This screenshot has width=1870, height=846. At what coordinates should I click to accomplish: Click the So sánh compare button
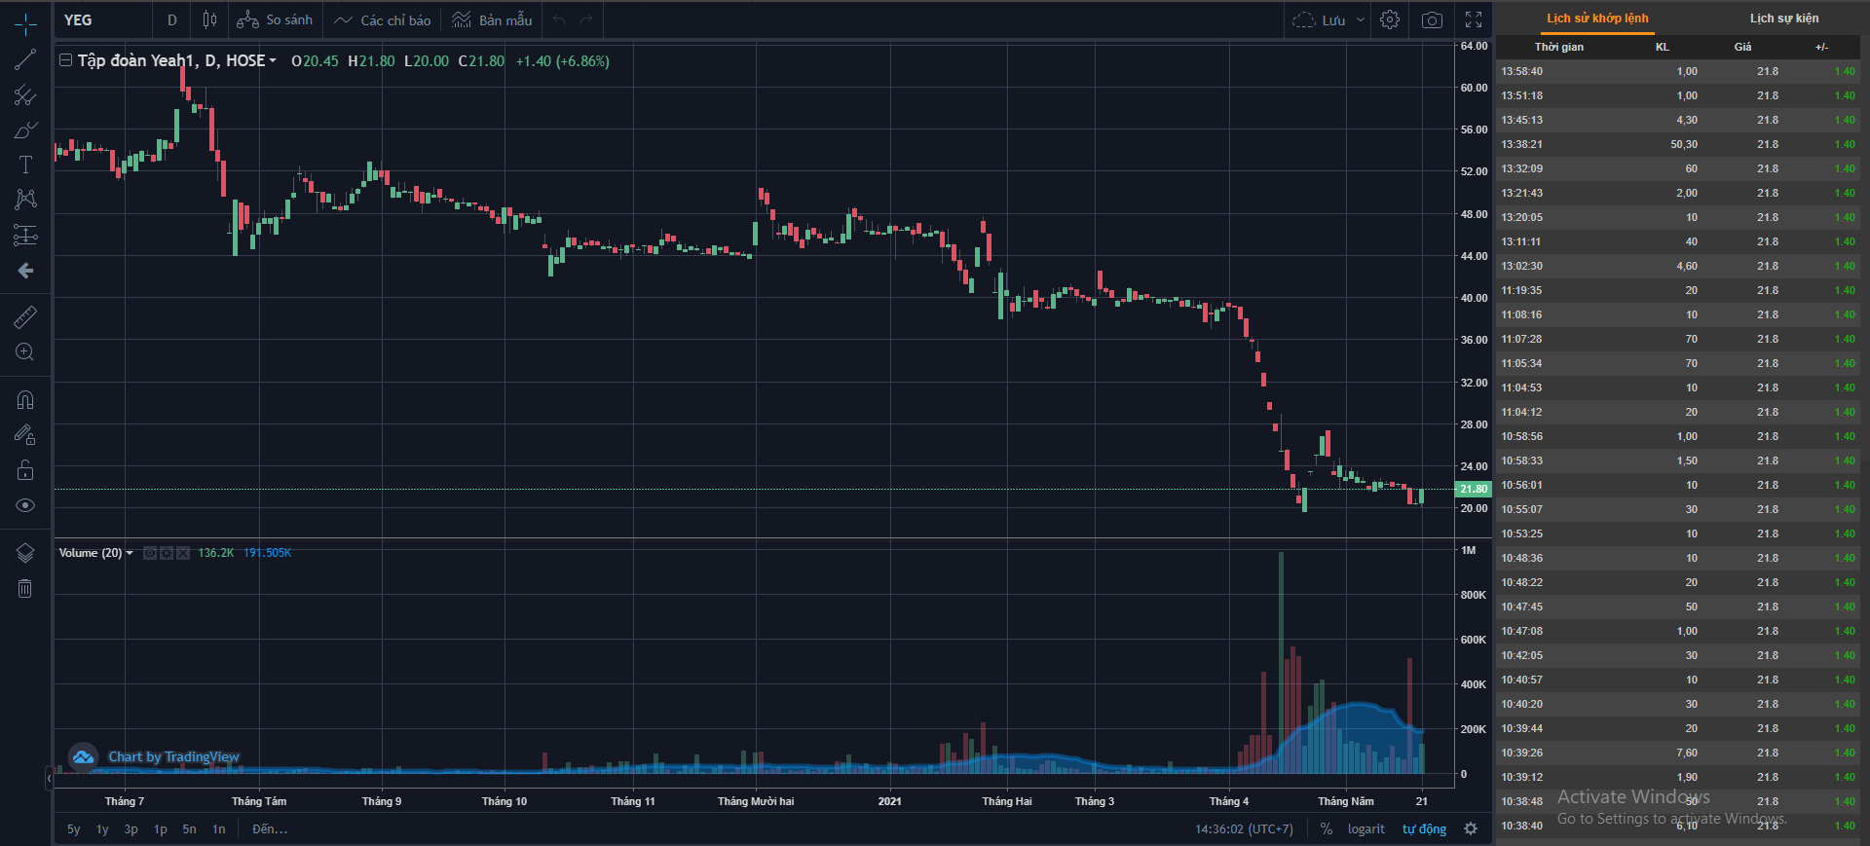(276, 20)
